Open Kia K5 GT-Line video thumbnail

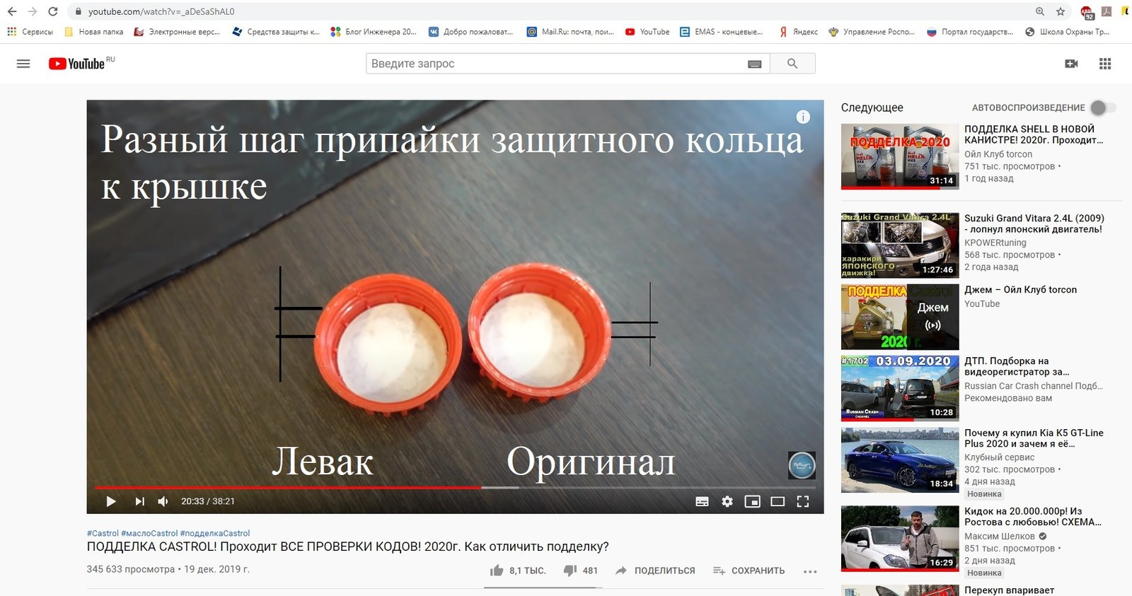[x=900, y=460]
